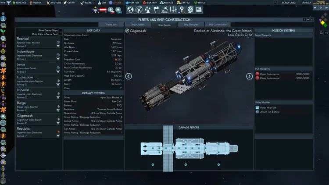Open the research lightbulb icon

[x=182, y=10]
